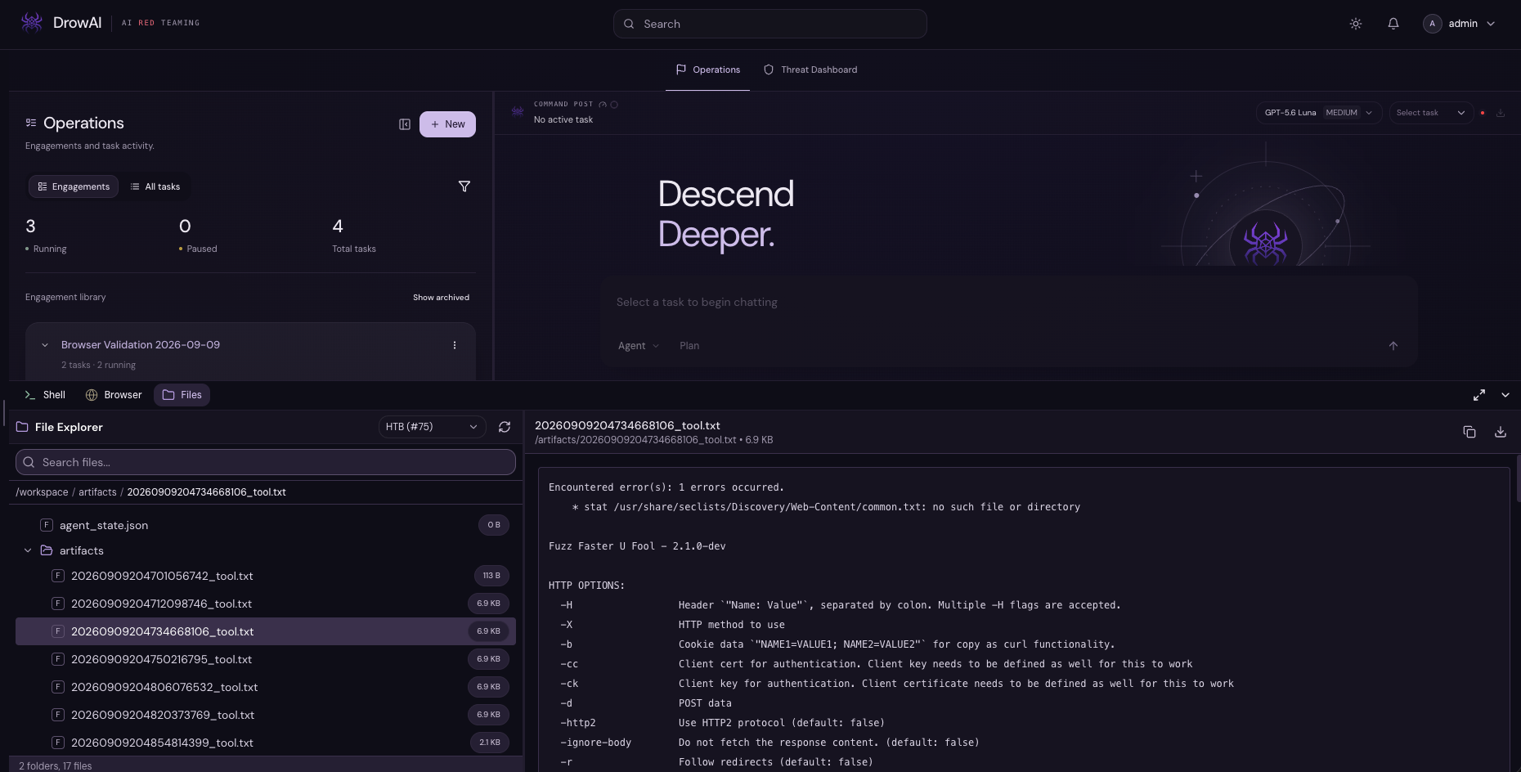Viewport: 1521px width, 772px height.
Task: Open 20260909204854814399_tool.txt
Action: pos(266,743)
